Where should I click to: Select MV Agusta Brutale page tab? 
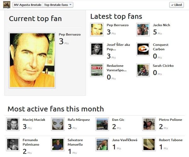point(27,5)
